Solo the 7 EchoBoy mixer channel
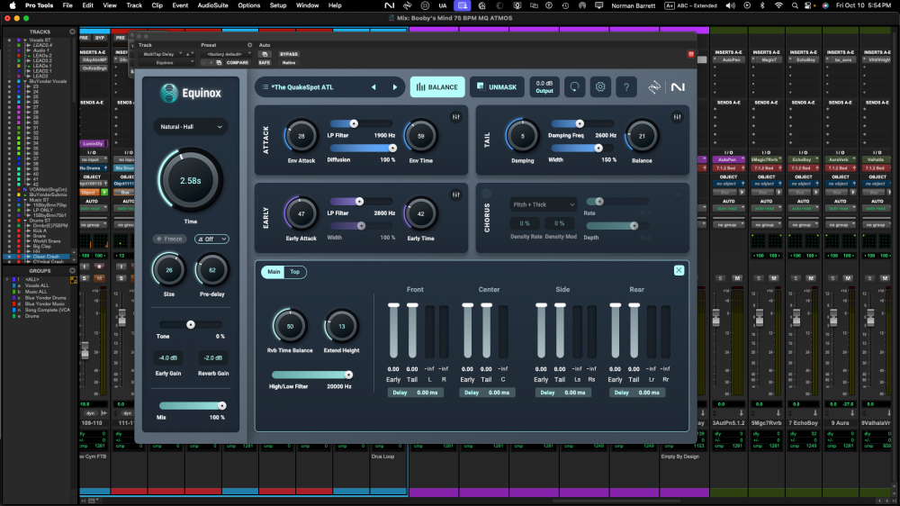900x506 pixels. (x=796, y=278)
